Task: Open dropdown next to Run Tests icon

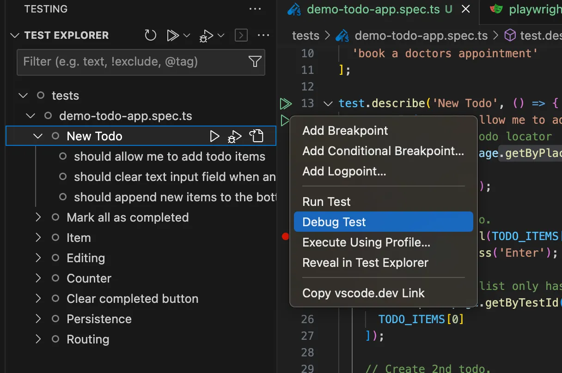Action: tap(187, 35)
